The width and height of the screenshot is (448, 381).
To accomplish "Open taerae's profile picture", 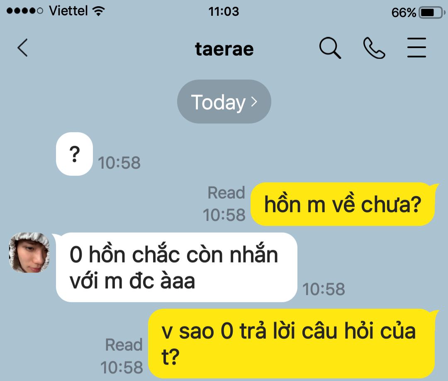I will 29,252.
